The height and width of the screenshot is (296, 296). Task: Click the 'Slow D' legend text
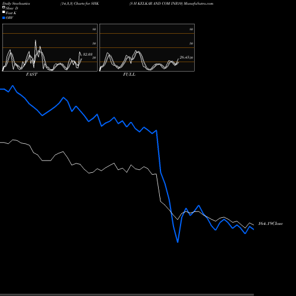(x=12, y=8)
